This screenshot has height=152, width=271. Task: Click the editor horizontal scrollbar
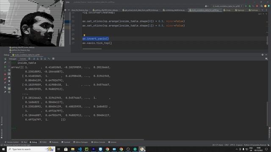[92, 49]
